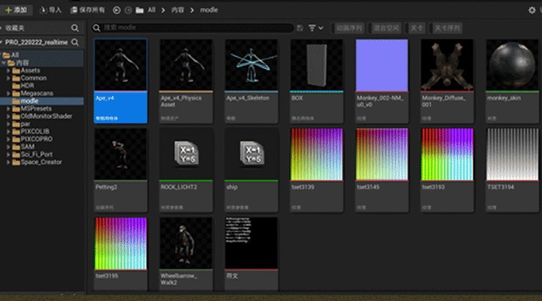Select the ROCK_LICHT2 parameter collection asset
The width and height of the screenshot is (542, 301).
186,170
